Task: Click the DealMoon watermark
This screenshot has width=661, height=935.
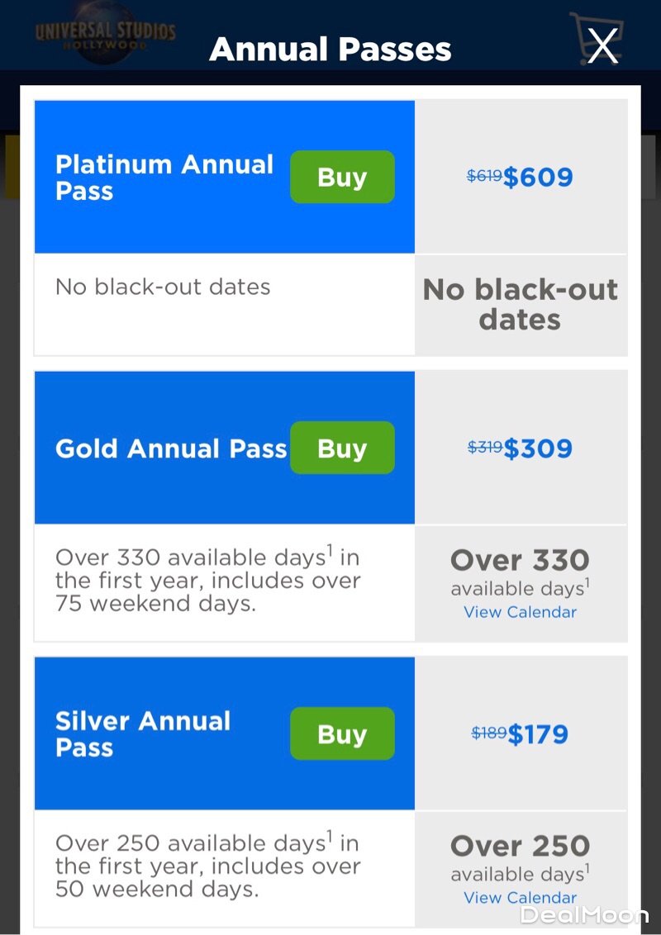Action: (583, 914)
